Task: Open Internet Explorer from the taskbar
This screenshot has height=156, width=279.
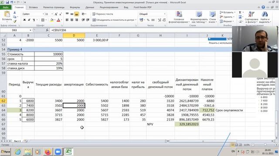Action: click(17, 152)
